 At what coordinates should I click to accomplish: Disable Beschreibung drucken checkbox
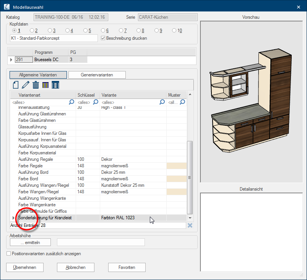click(x=102, y=38)
